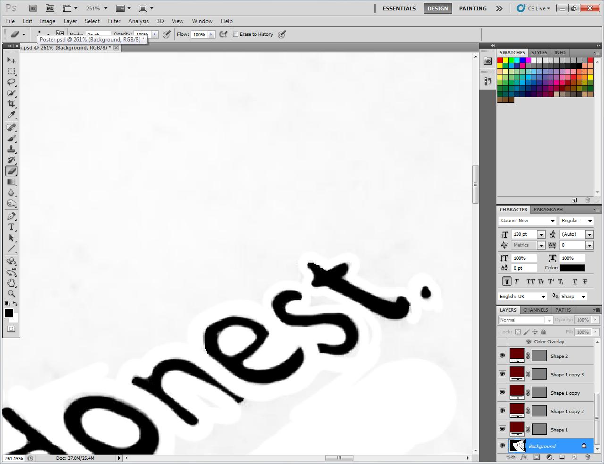Expand the Regular font style dropdown
The image size is (604, 464).
tap(576, 221)
